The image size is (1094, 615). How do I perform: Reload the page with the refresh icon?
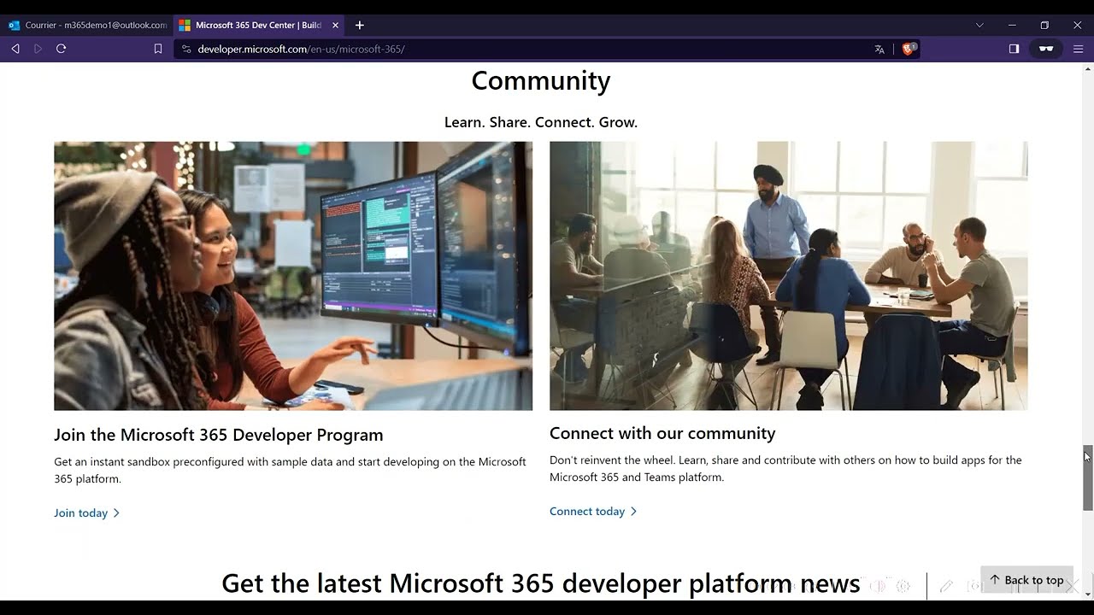[x=61, y=49]
